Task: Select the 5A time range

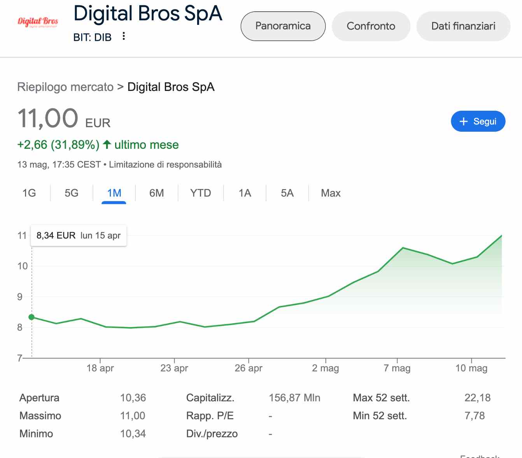Action: [287, 193]
